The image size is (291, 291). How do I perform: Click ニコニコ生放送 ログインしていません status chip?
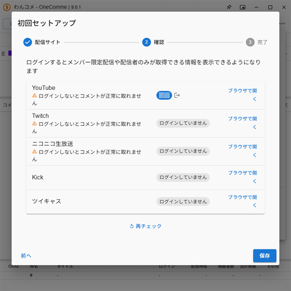183,151
